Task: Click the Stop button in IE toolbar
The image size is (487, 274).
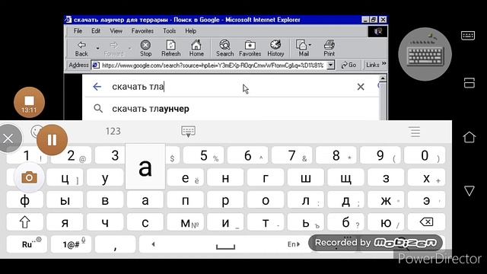Action: coord(145,49)
